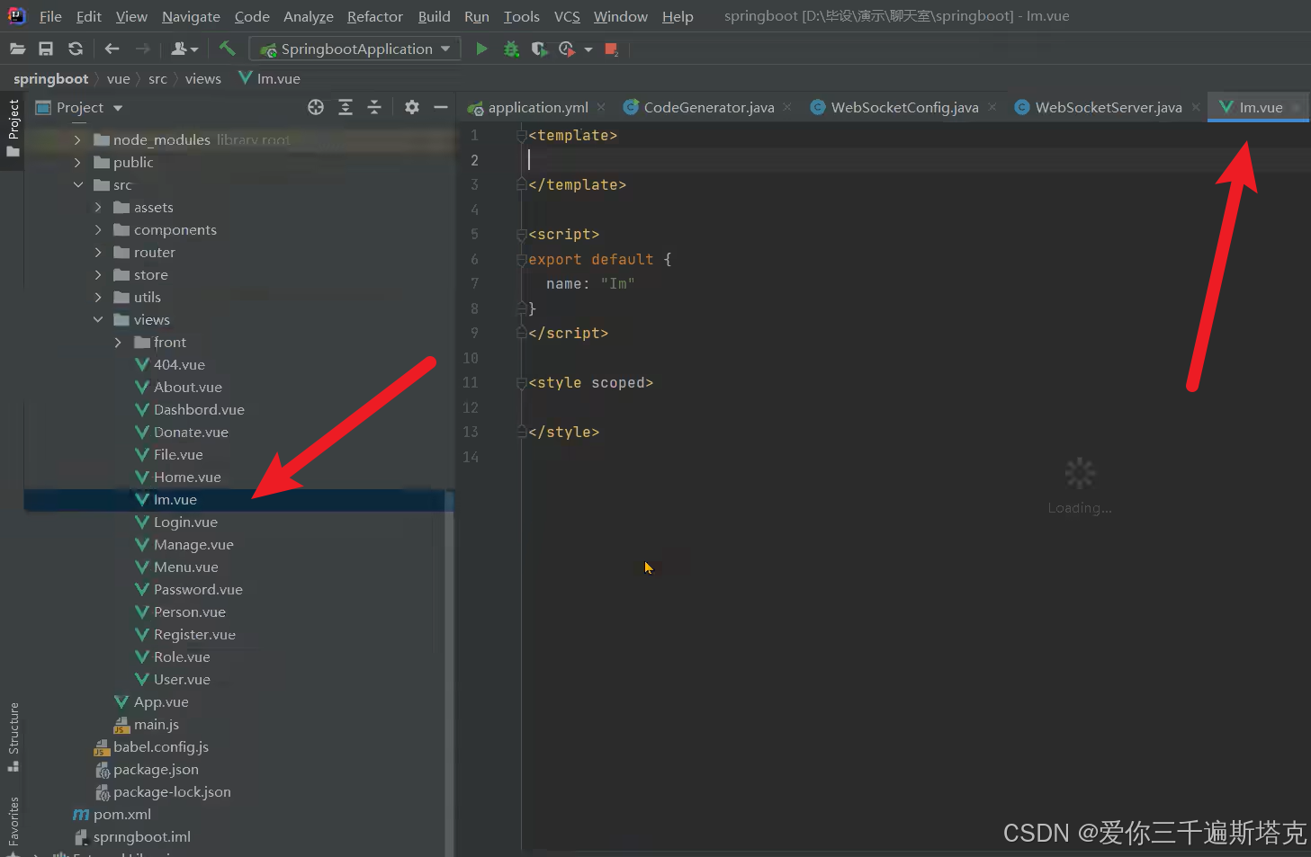
Task: Expand the front folder
Action: click(x=116, y=342)
